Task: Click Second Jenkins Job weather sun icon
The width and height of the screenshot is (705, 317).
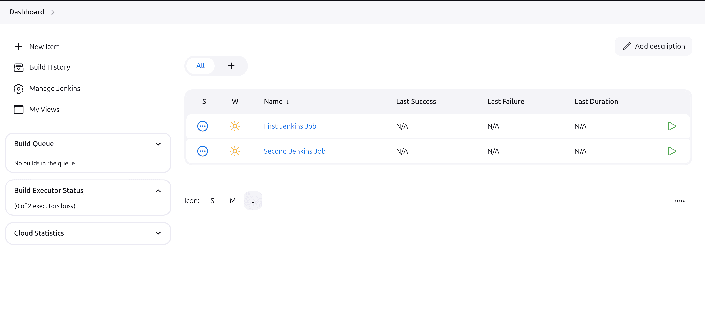Action: (235, 151)
